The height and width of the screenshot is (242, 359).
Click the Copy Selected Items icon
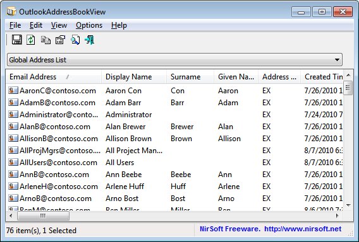coord(46,40)
